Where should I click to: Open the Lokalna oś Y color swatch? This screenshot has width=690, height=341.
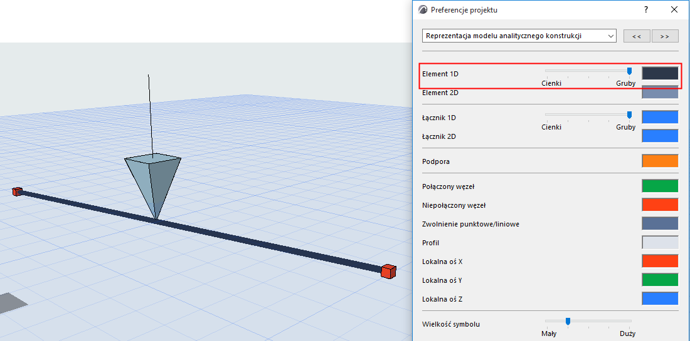tap(660, 280)
